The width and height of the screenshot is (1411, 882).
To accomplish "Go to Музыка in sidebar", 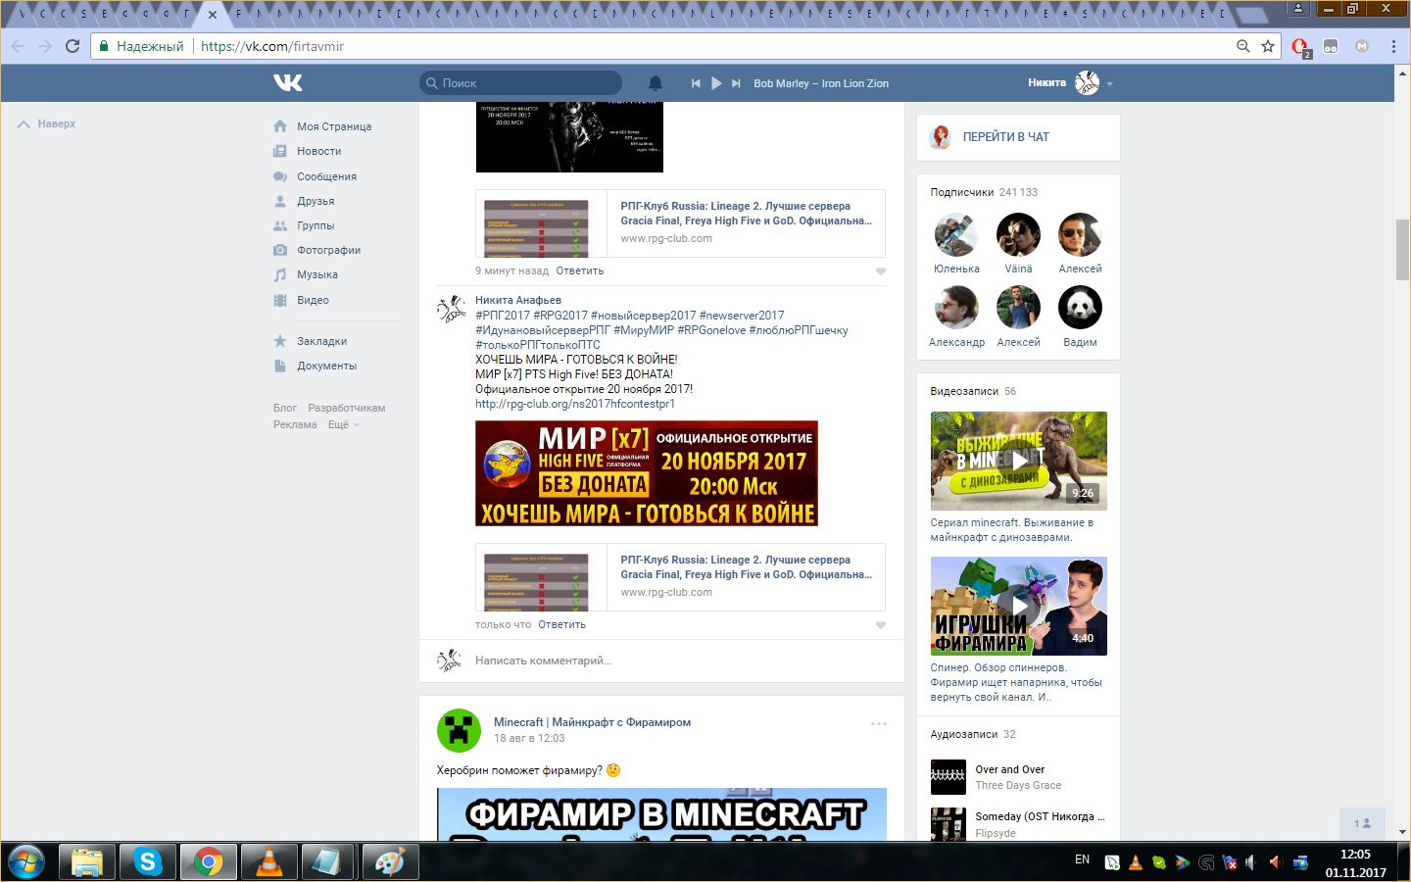I will 316,274.
